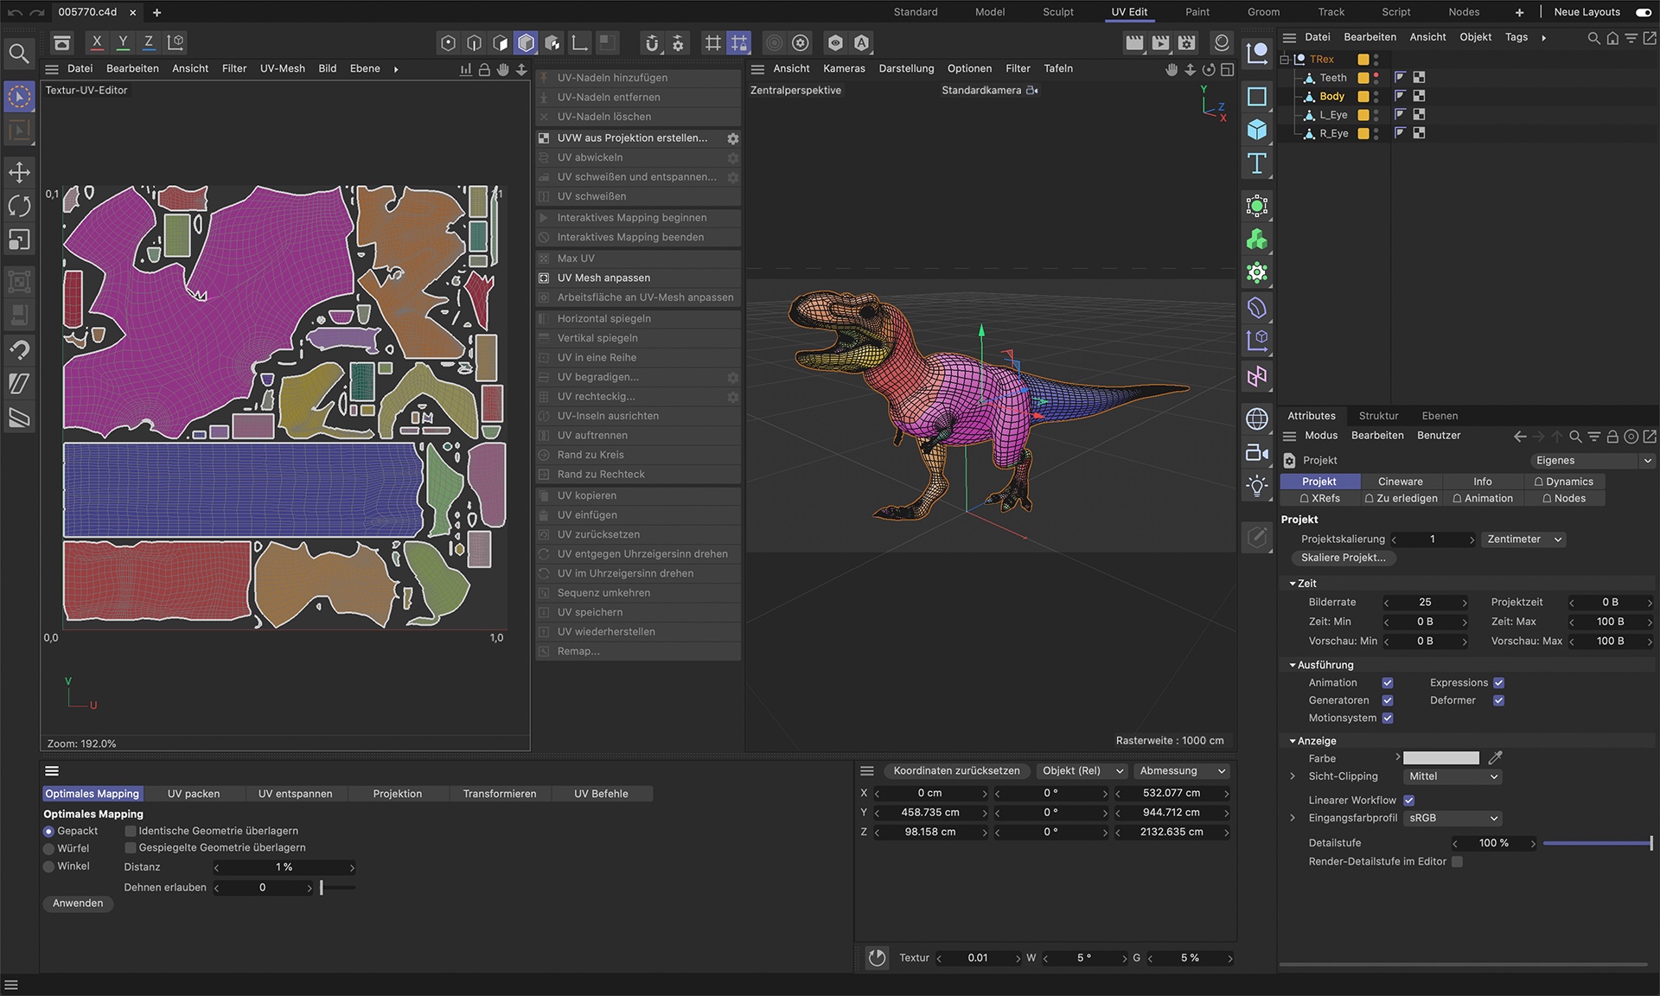Click the back arrow in Attributes panel

pyautogui.click(x=1520, y=437)
